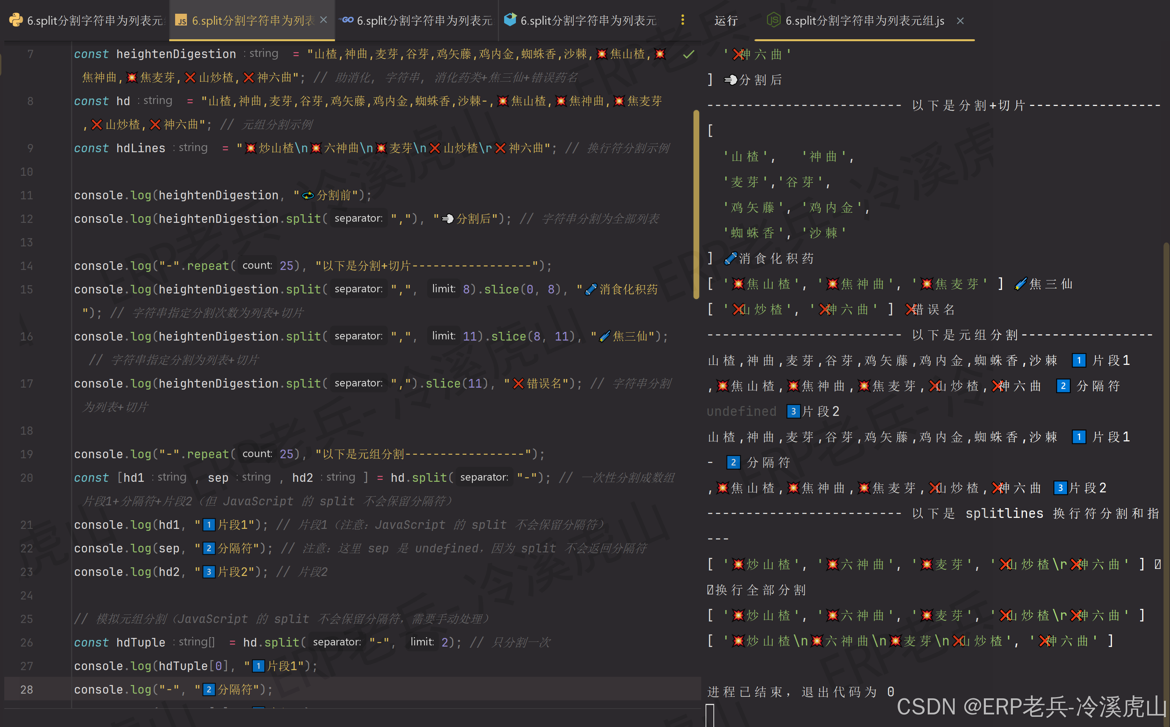This screenshot has height=727, width=1170.
Task: Click the comment on line 25
Action: [282, 619]
